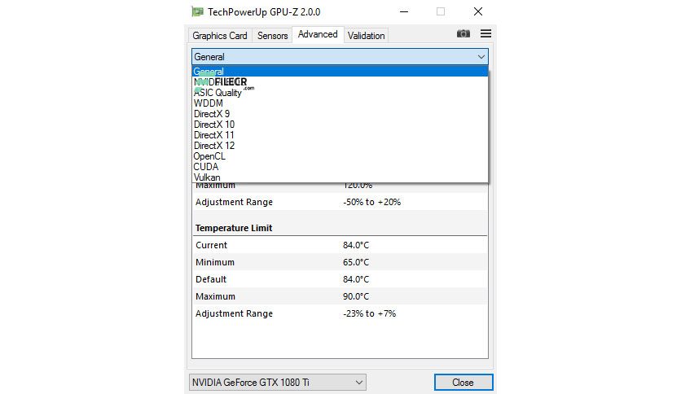
Task: Open the NVIDIA GeForce GTX 1080 Ti selector
Action: (278, 383)
